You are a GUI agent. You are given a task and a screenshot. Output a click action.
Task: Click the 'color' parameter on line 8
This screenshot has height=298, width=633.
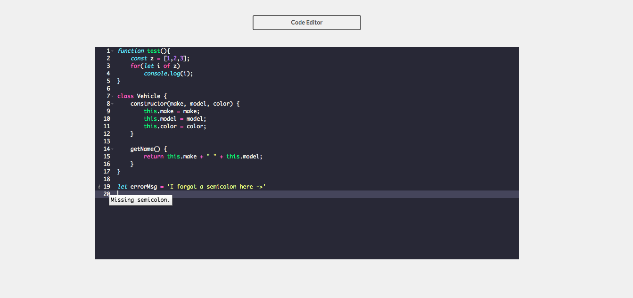[x=222, y=104]
